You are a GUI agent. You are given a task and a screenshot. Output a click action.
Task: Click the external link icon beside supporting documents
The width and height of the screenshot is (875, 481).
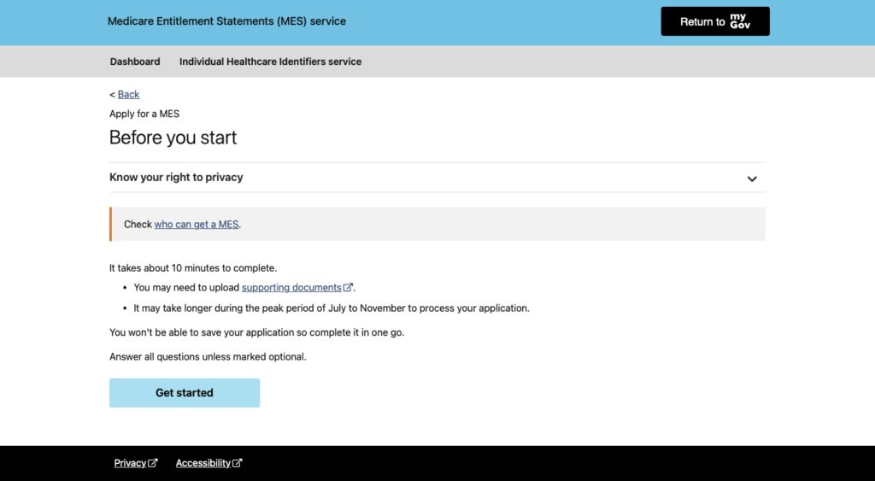(x=348, y=287)
